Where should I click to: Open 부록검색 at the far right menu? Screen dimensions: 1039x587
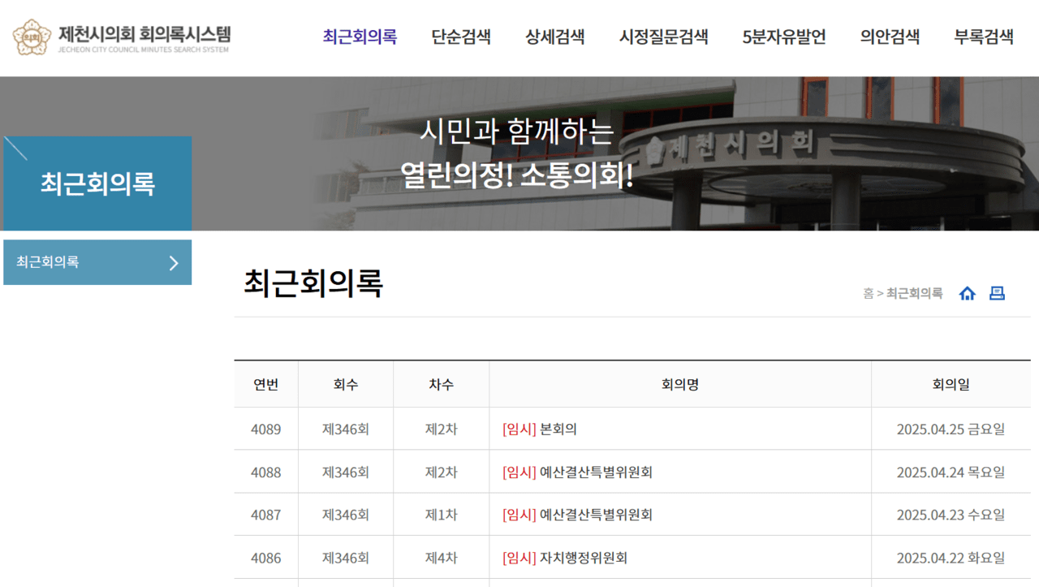click(983, 37)
